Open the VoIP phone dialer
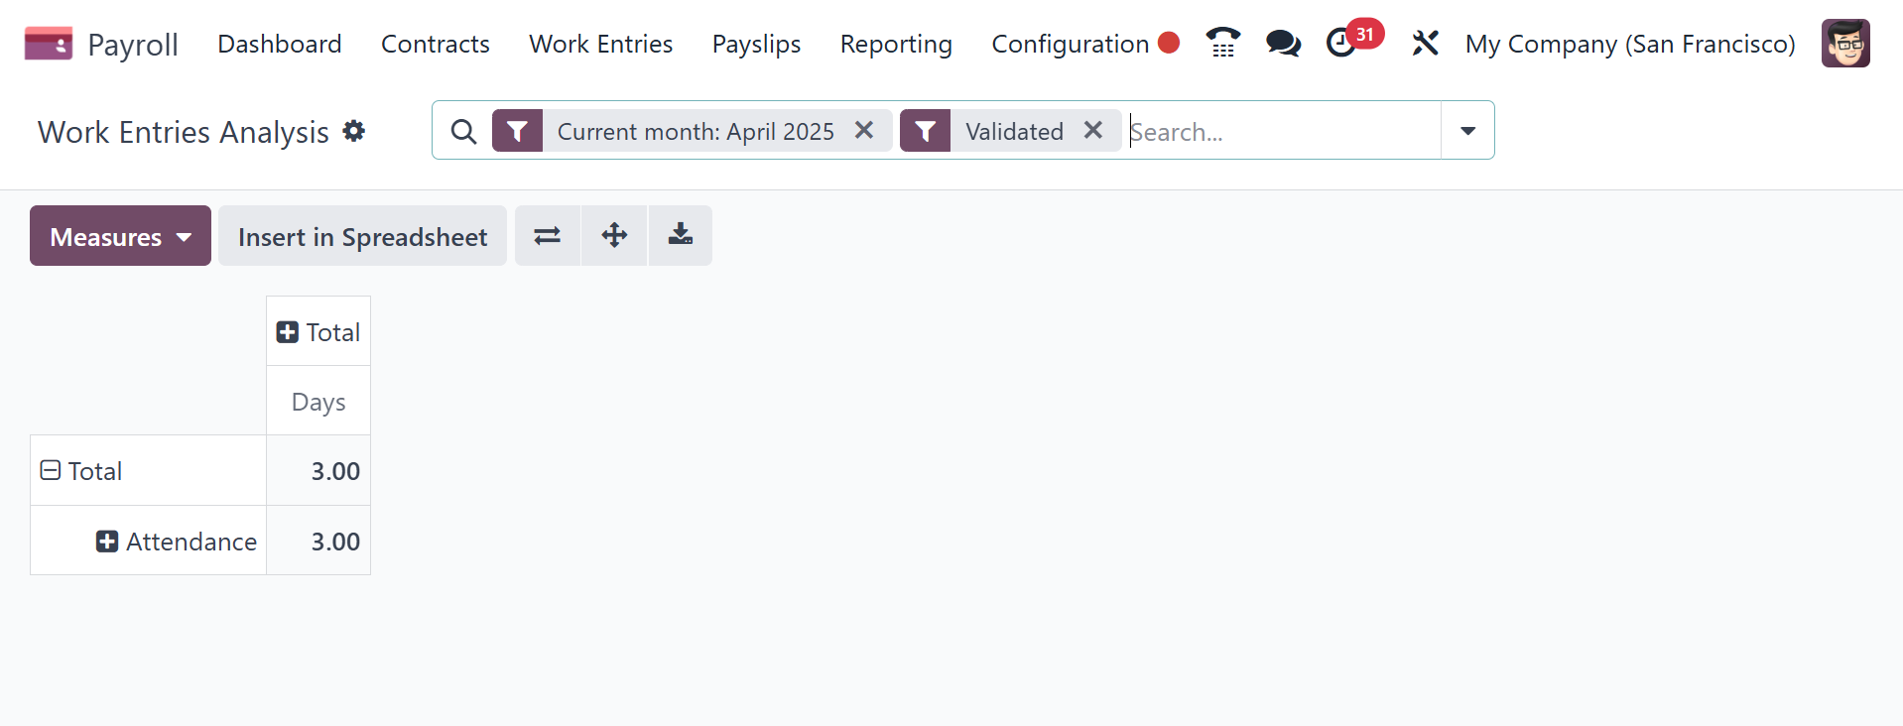 coord(1221,44)
